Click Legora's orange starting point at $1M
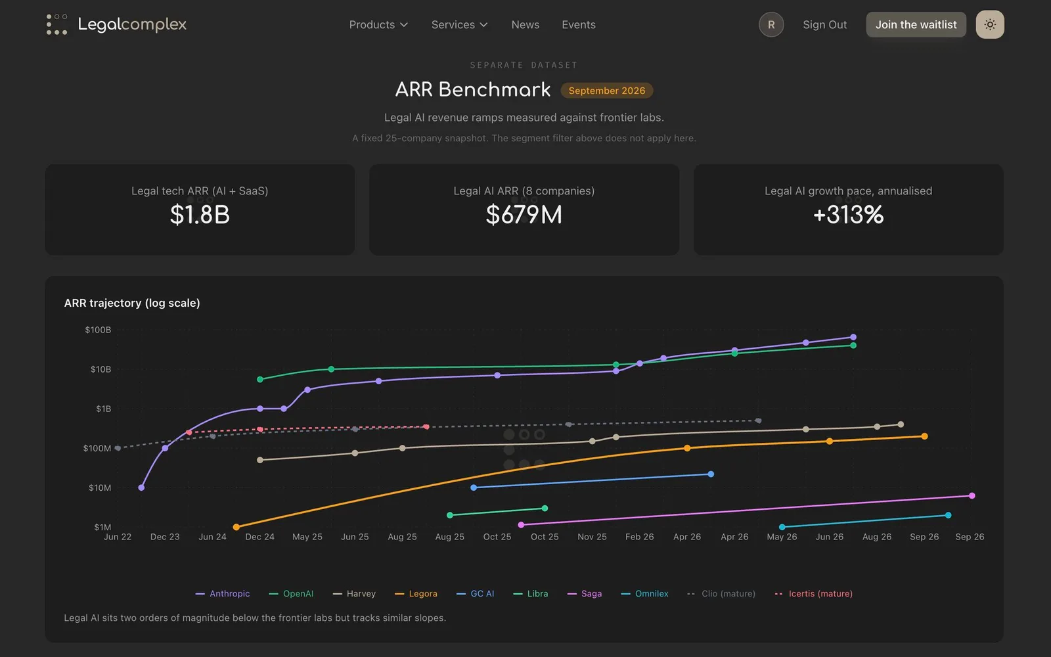This screenshot has height=657, width=1051. (236, 527)
